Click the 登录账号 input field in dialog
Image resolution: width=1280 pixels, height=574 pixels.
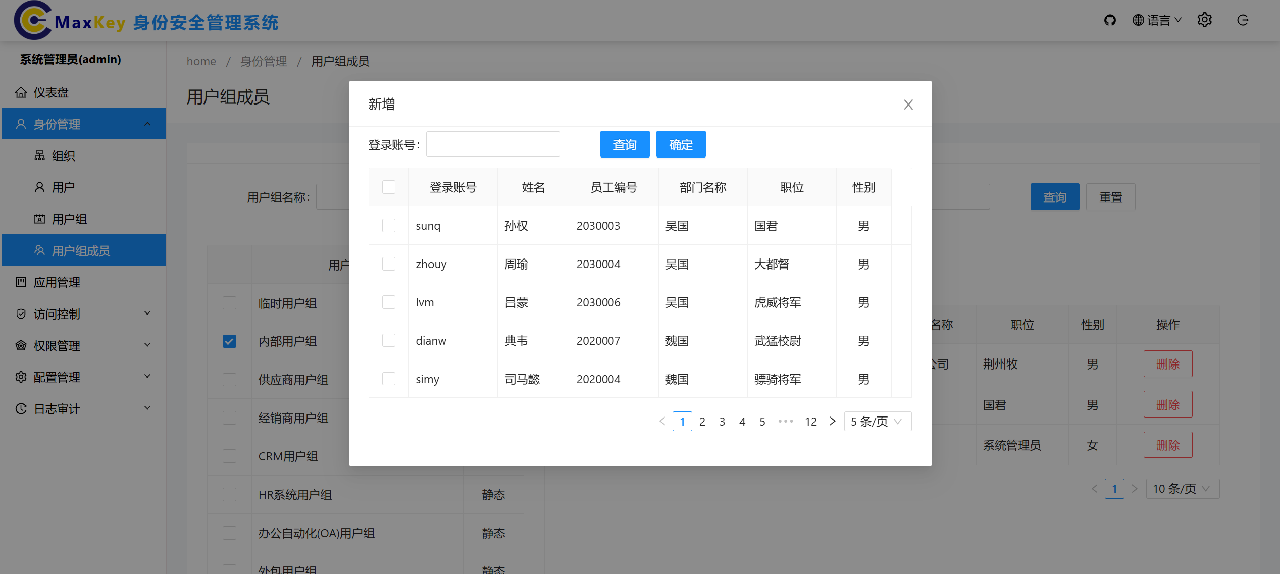tap(493, 144)
